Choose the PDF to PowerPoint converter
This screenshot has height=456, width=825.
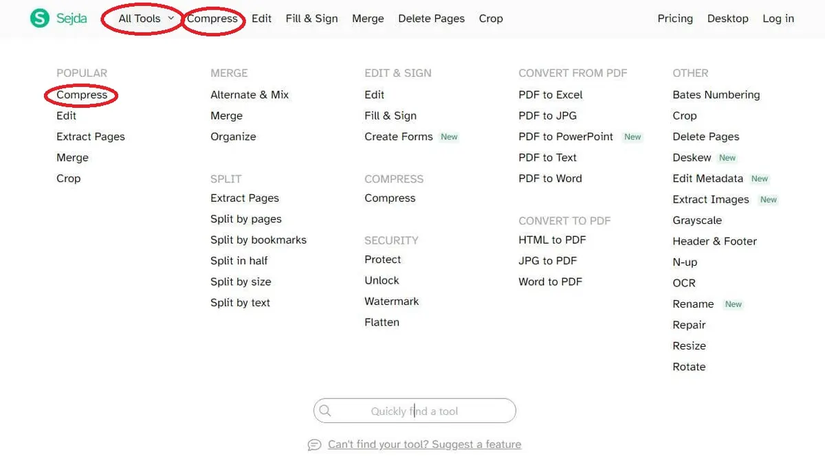[x=566, y=137]
